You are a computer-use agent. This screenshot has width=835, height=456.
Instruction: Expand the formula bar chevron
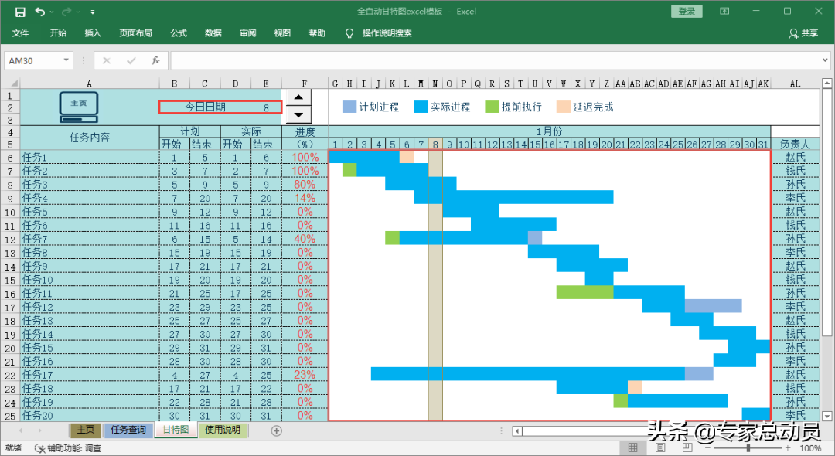(825, 60)
